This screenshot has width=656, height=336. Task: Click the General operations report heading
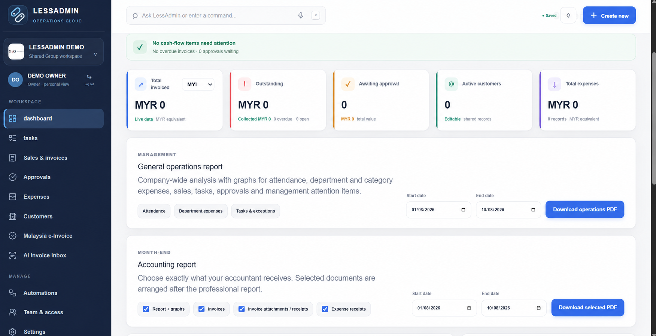click(180, 167)
